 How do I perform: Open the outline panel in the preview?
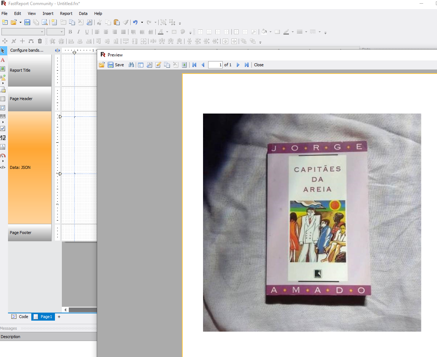click(140, 65)
